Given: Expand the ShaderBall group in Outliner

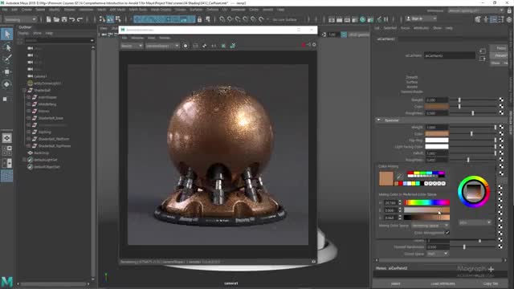Looking at the screenshot, I should tap(24, 90).
